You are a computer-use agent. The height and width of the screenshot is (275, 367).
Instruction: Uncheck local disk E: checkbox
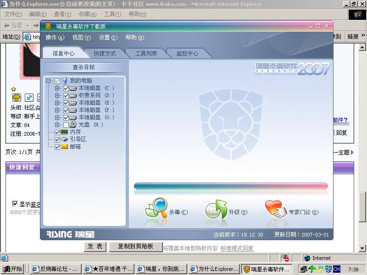pyautogui.click(x=66, y=103)
